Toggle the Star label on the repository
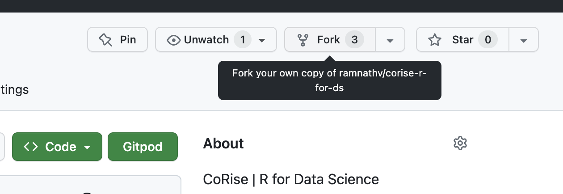Viewport: 563px width, 194px height. coord(462,40)
